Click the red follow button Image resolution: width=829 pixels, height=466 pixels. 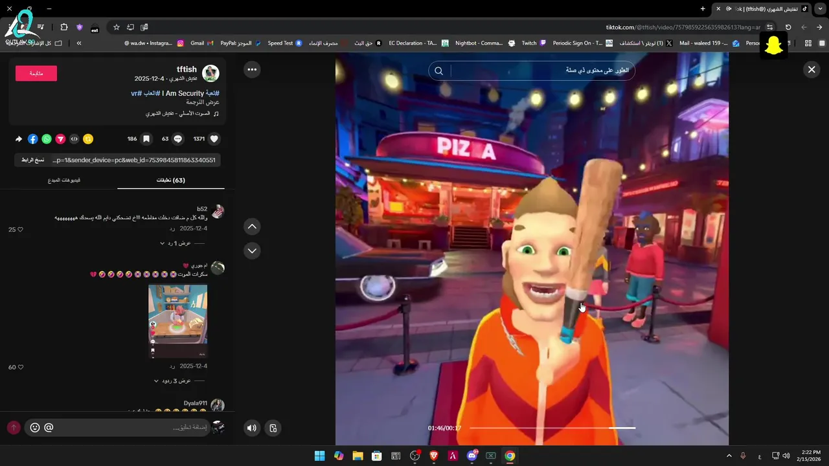36,73
